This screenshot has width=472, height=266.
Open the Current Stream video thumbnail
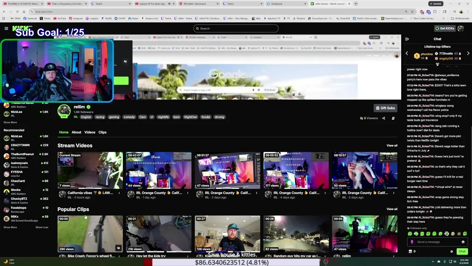coord(90,170)
